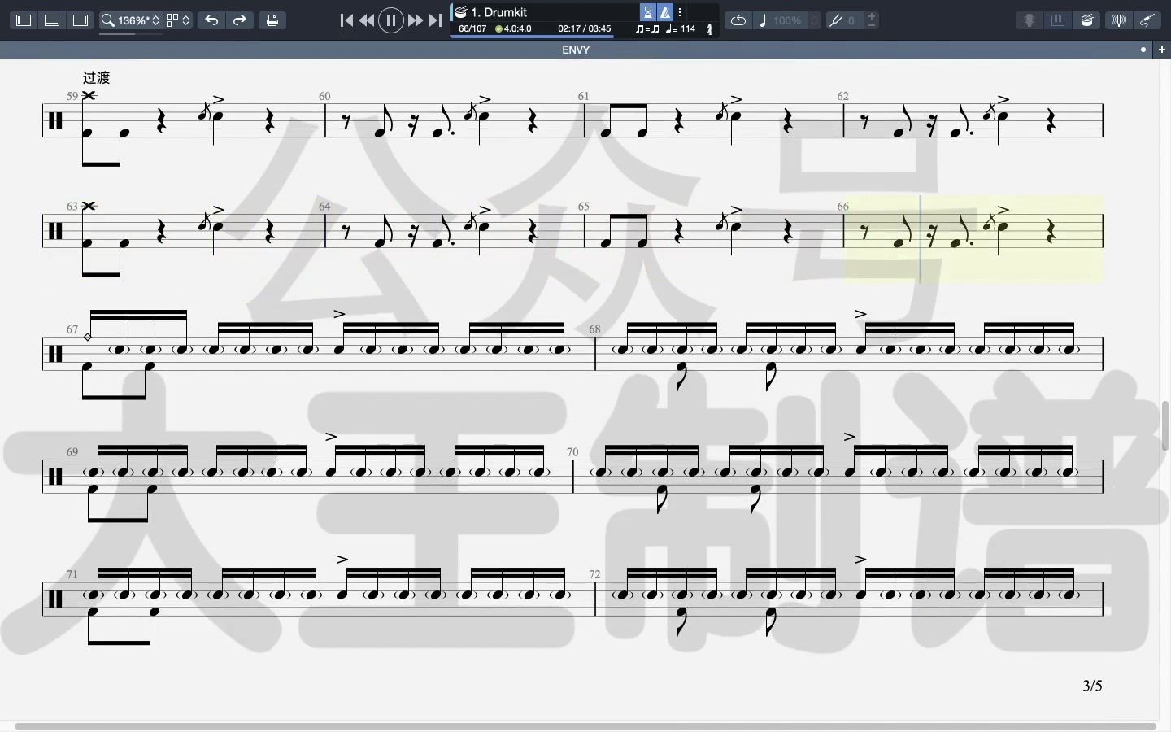Open the metronome options three-dot menu
Viewport: 1171px width, 732px height.
(680, 12)
